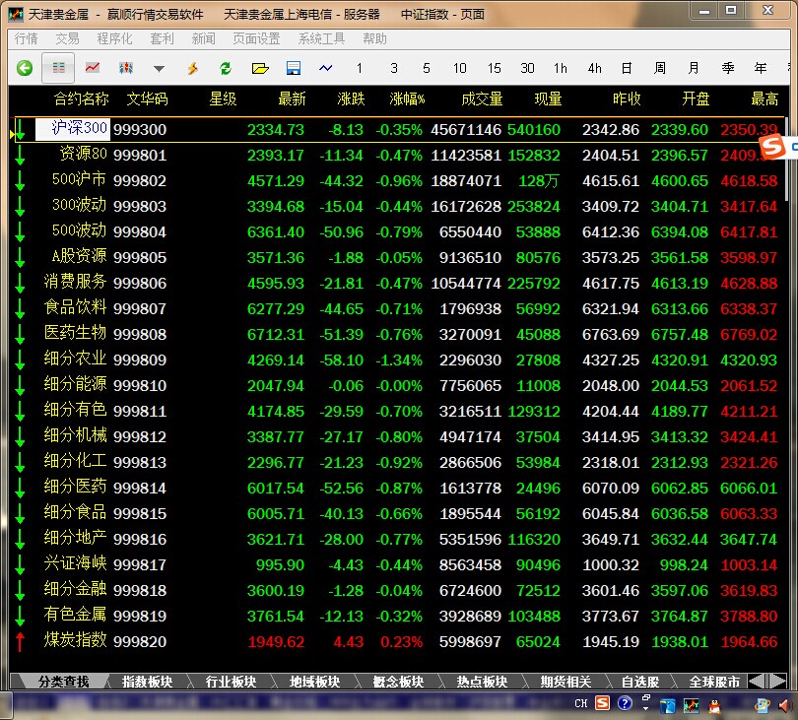
Task: Click the speaker volume tray icon
Action: pyautogui.click(x=784, y=706)
